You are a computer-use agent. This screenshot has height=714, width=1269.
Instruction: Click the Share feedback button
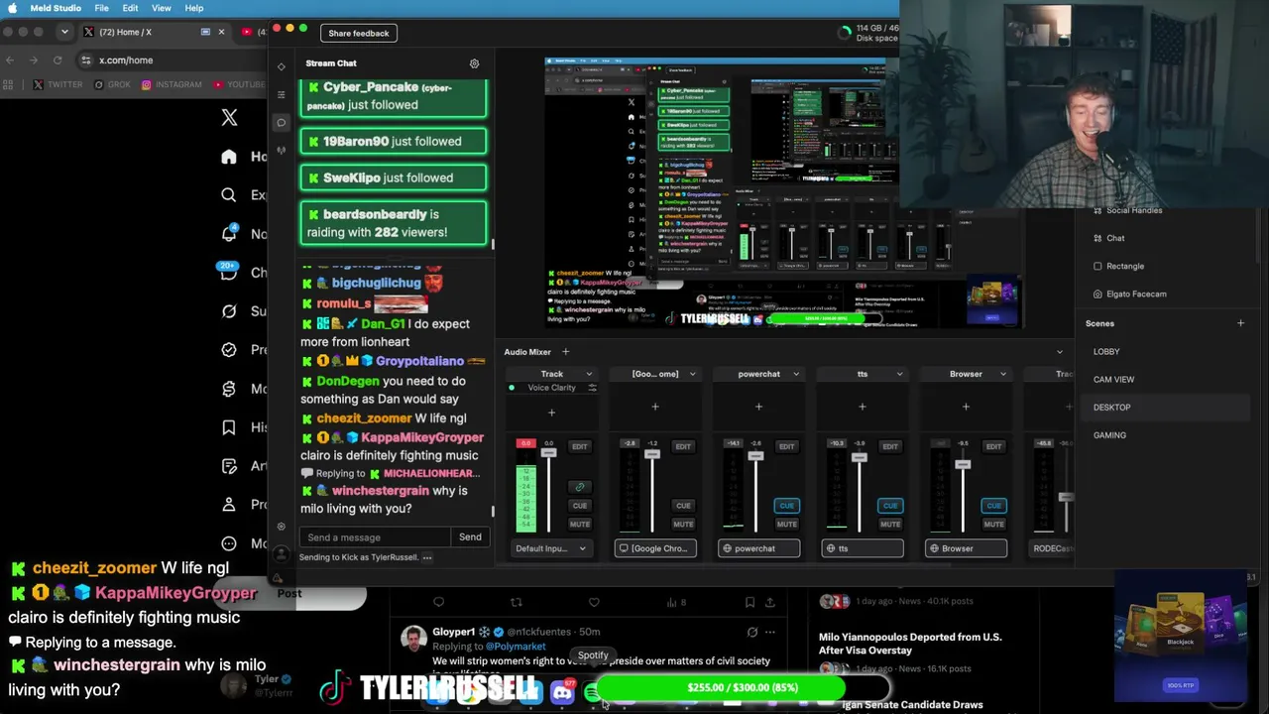pyautogui.click(x=359, y=34)
